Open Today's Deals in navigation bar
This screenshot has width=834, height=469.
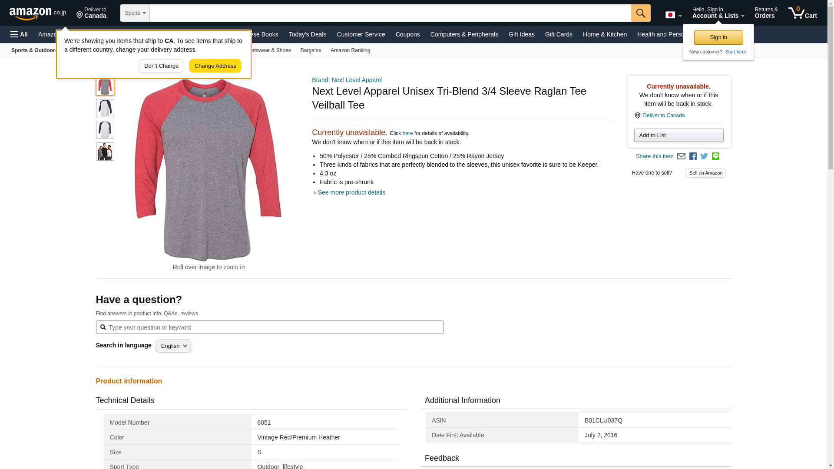307,34
